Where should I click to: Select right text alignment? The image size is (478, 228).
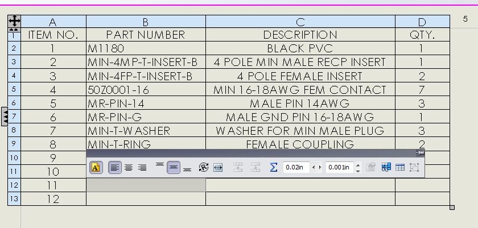pyautogui.click(x=142, y=167)
